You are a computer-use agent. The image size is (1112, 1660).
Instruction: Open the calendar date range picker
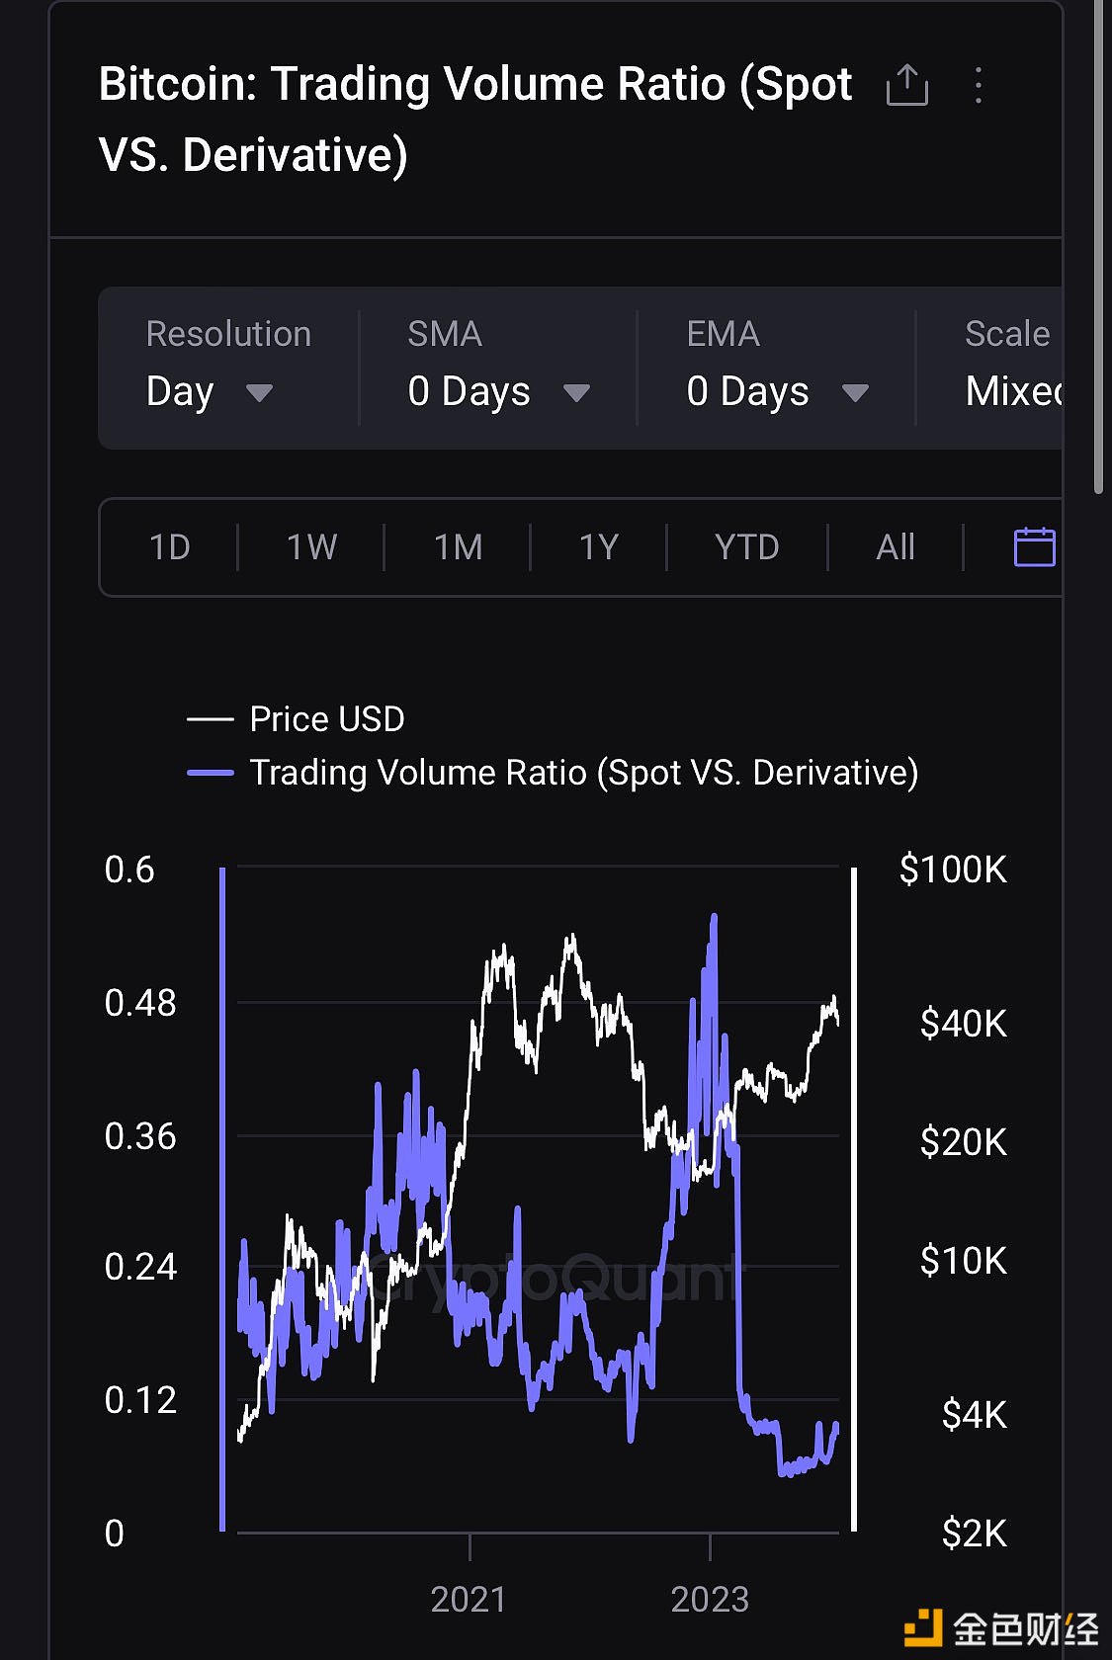coord(1034,546)
